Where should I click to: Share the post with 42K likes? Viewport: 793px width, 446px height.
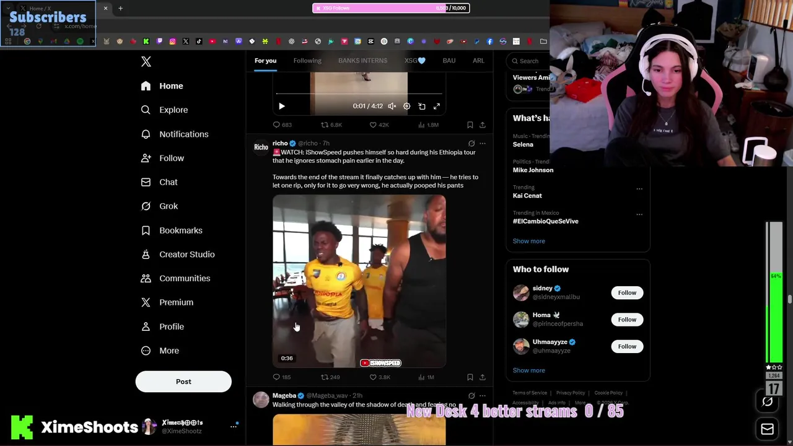pyautogui.click(x=483, y=125)
